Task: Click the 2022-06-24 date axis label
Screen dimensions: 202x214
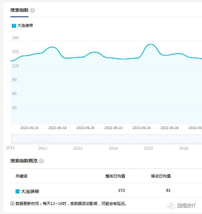Action: pos(141,128)
